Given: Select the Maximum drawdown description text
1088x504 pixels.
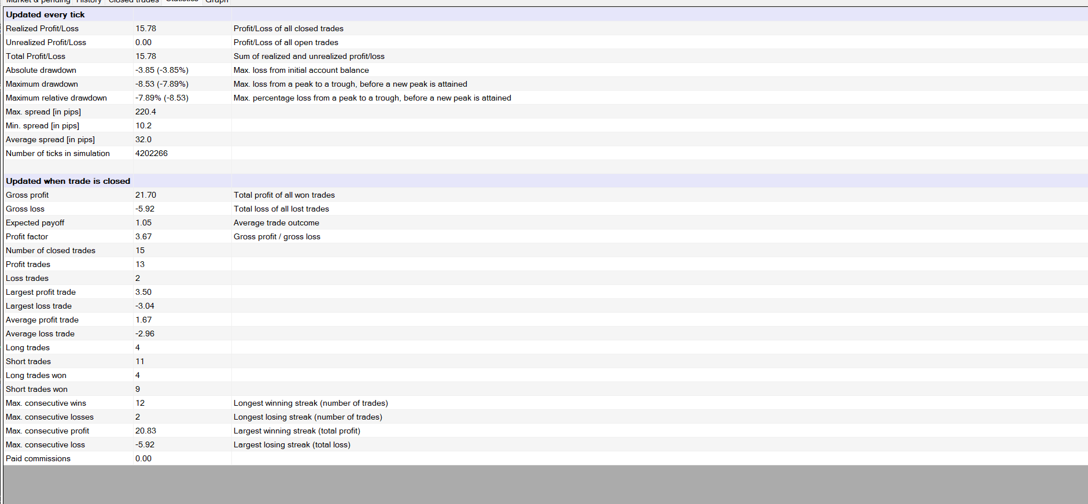Looking at the screenshot, I should 351,84.
